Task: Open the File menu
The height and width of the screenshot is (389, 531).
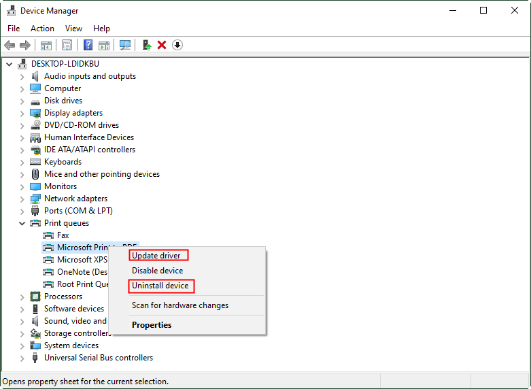Action: pos(14,29)
